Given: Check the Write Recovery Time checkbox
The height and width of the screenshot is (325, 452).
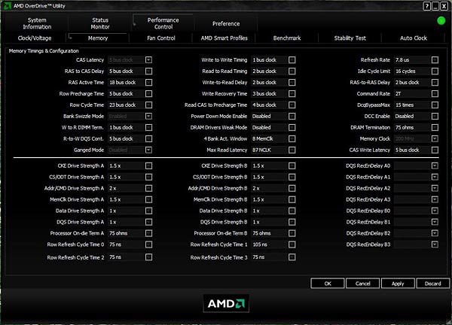Looking at the screenshot, I should (292, 93).
